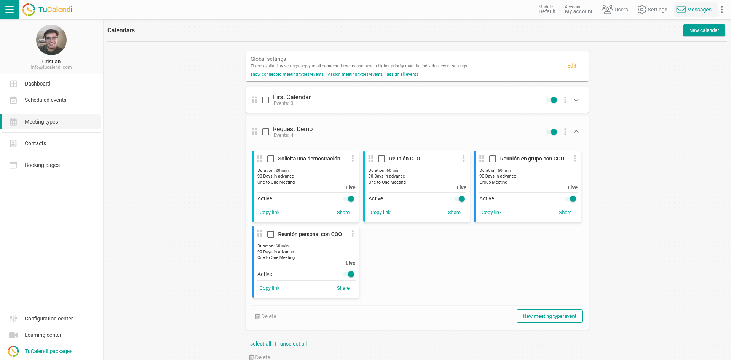
Task: Click three-dot menu for Request Demo calendar
Action: pos(565,132)
